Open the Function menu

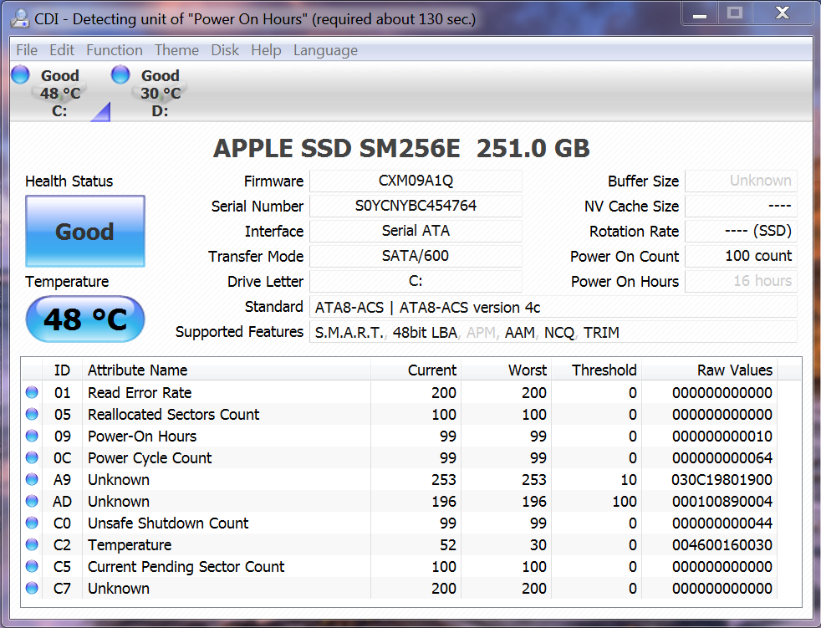click(x=114, y=50)
